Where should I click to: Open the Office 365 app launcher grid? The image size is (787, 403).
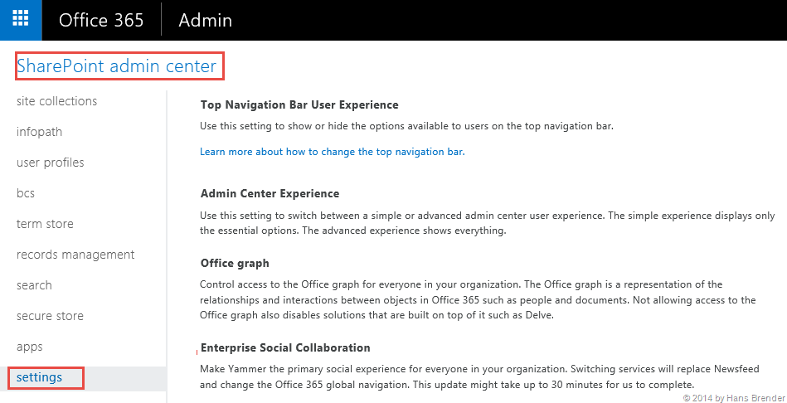click(x=21, y=20)
